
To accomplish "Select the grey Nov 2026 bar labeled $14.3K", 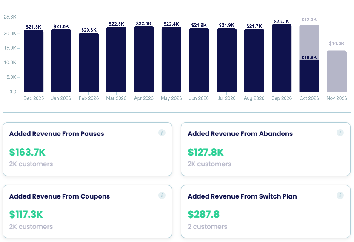I will click(337, 71).
